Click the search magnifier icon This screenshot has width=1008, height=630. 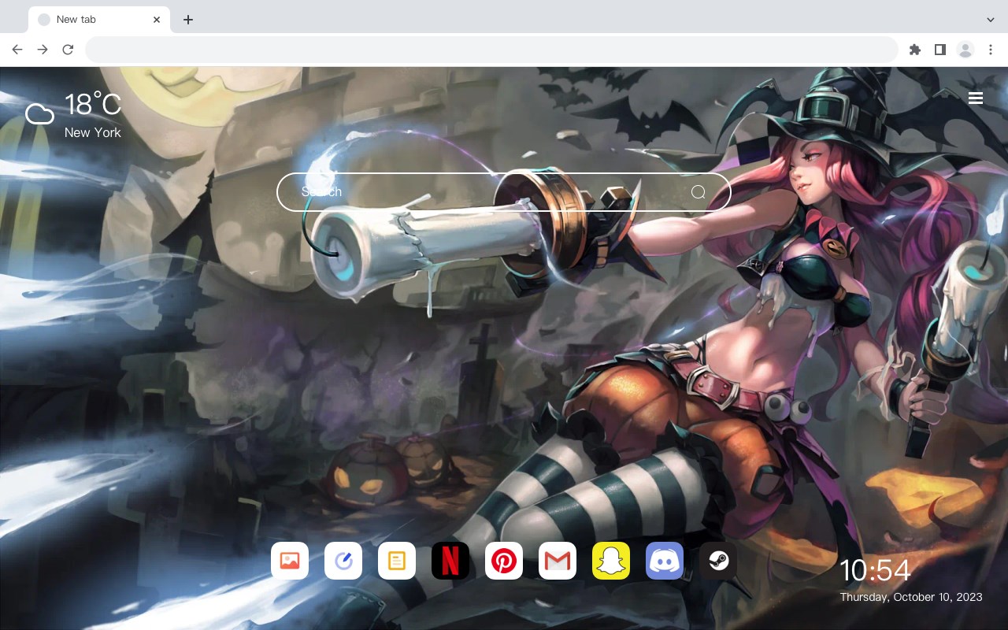[x=699, y=192]
